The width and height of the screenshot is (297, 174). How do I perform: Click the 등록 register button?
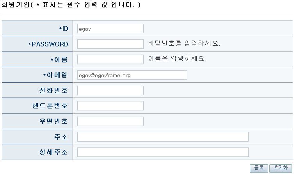259,168
